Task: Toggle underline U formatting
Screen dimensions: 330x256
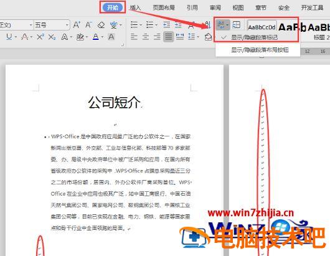Action: [9, 37]
